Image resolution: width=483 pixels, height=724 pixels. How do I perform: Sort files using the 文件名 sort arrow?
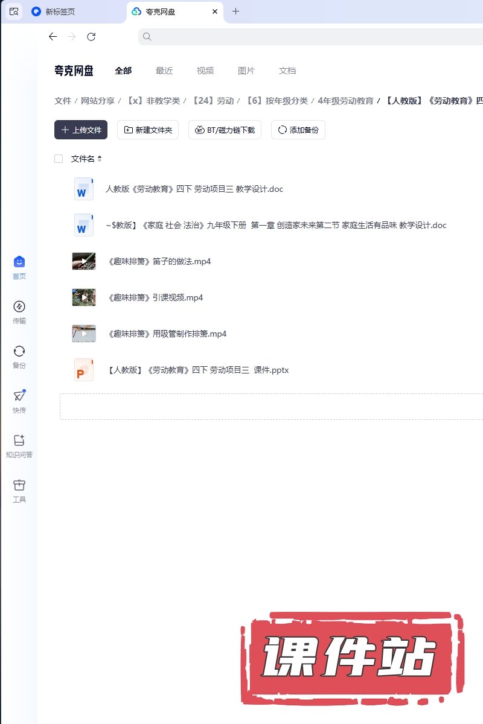click(x=100, y=159)
